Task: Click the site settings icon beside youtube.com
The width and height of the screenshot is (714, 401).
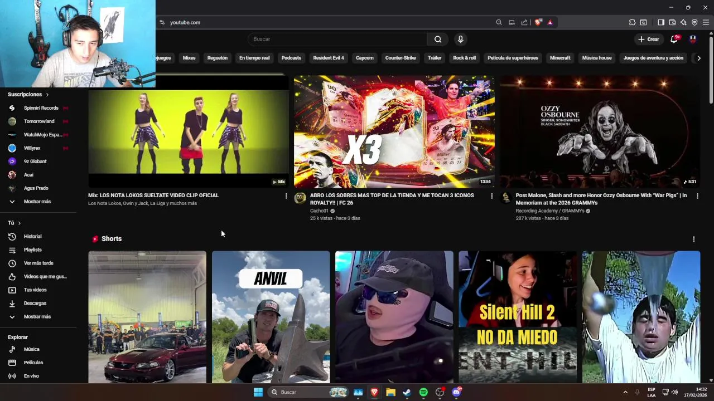Action: pyautogui.click(x=162, y=22)
